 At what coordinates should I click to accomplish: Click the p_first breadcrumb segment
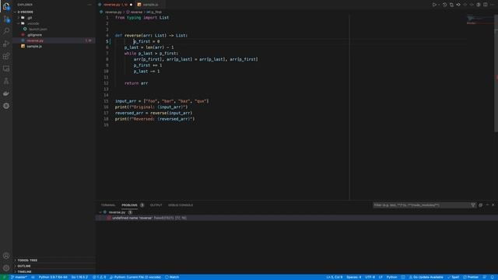point(154,12)
